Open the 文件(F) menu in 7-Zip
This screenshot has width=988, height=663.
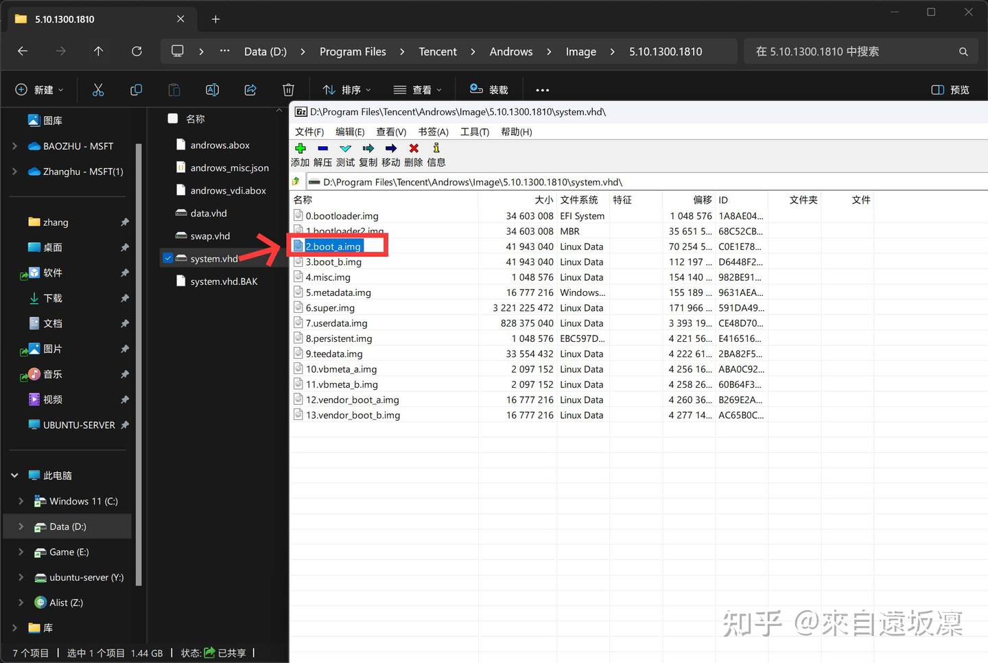(x=309, y=132)
